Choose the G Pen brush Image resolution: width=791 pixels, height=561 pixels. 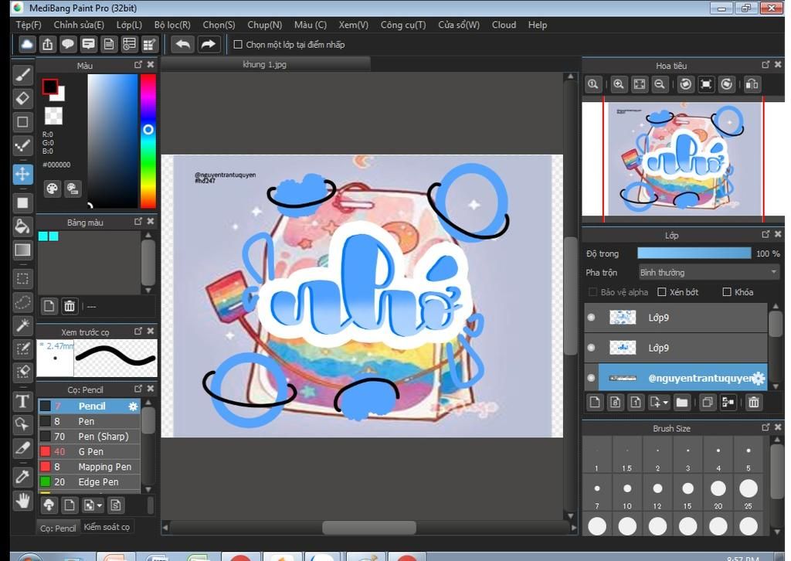coord(89,451)
